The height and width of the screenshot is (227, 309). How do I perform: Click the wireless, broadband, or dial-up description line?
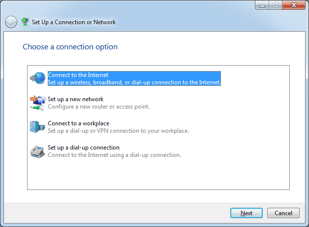coord(134,82)
